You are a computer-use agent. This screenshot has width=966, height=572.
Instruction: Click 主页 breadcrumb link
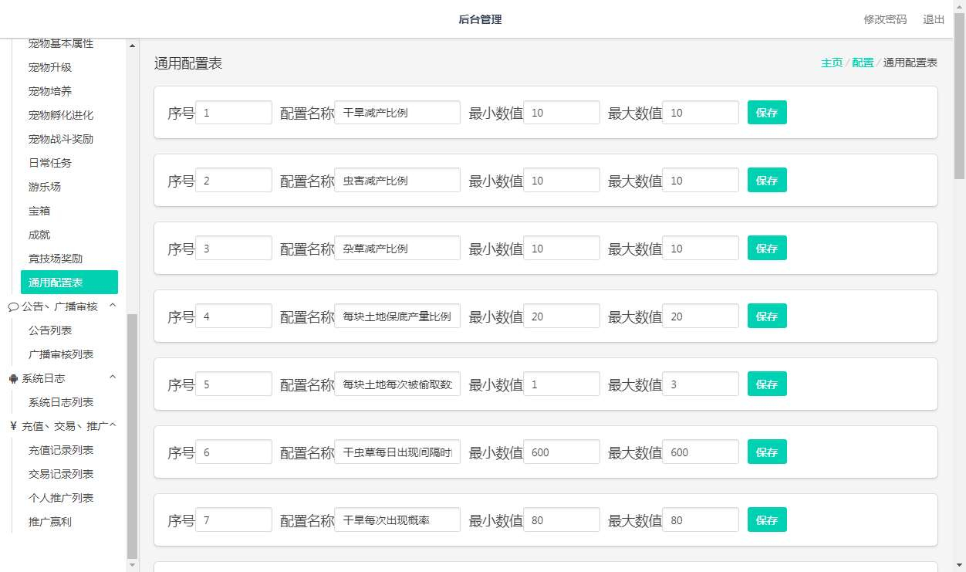tap(832, 63)
